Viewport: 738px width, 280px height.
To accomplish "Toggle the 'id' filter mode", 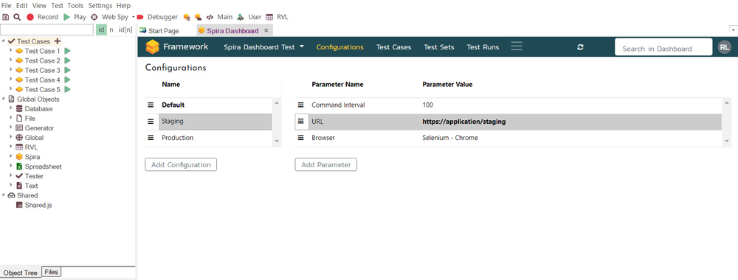I will [101, 30].
